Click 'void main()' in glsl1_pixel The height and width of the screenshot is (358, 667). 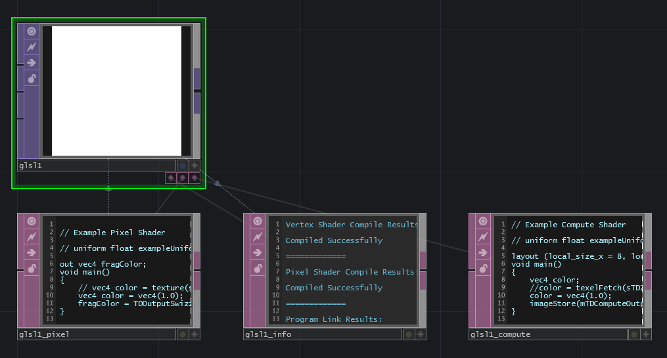[85, 272]
